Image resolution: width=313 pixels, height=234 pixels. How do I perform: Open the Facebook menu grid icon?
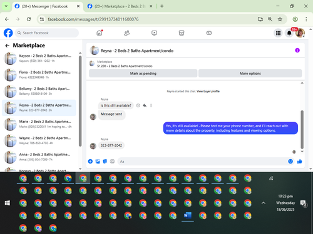(278, 33)
